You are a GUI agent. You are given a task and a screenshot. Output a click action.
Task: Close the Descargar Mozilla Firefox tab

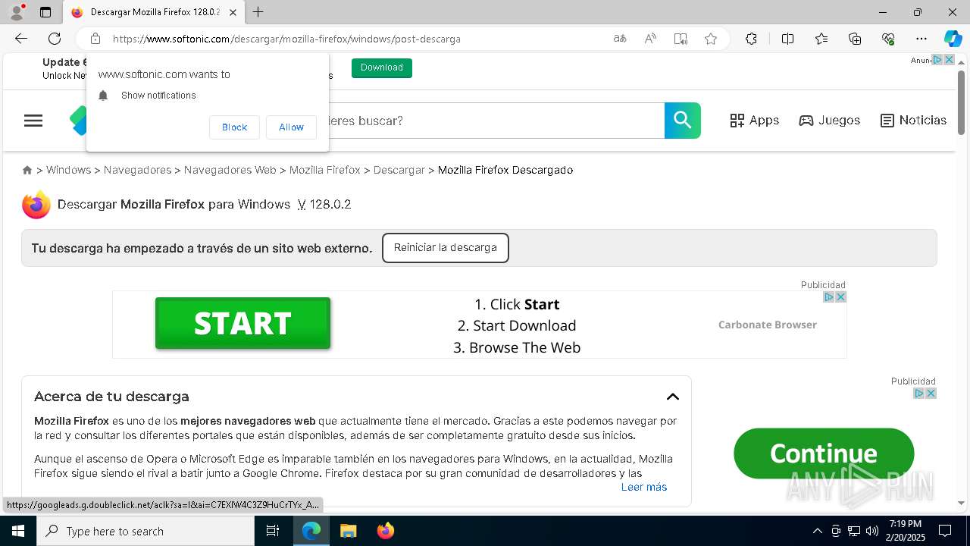[x=233, y=12]
